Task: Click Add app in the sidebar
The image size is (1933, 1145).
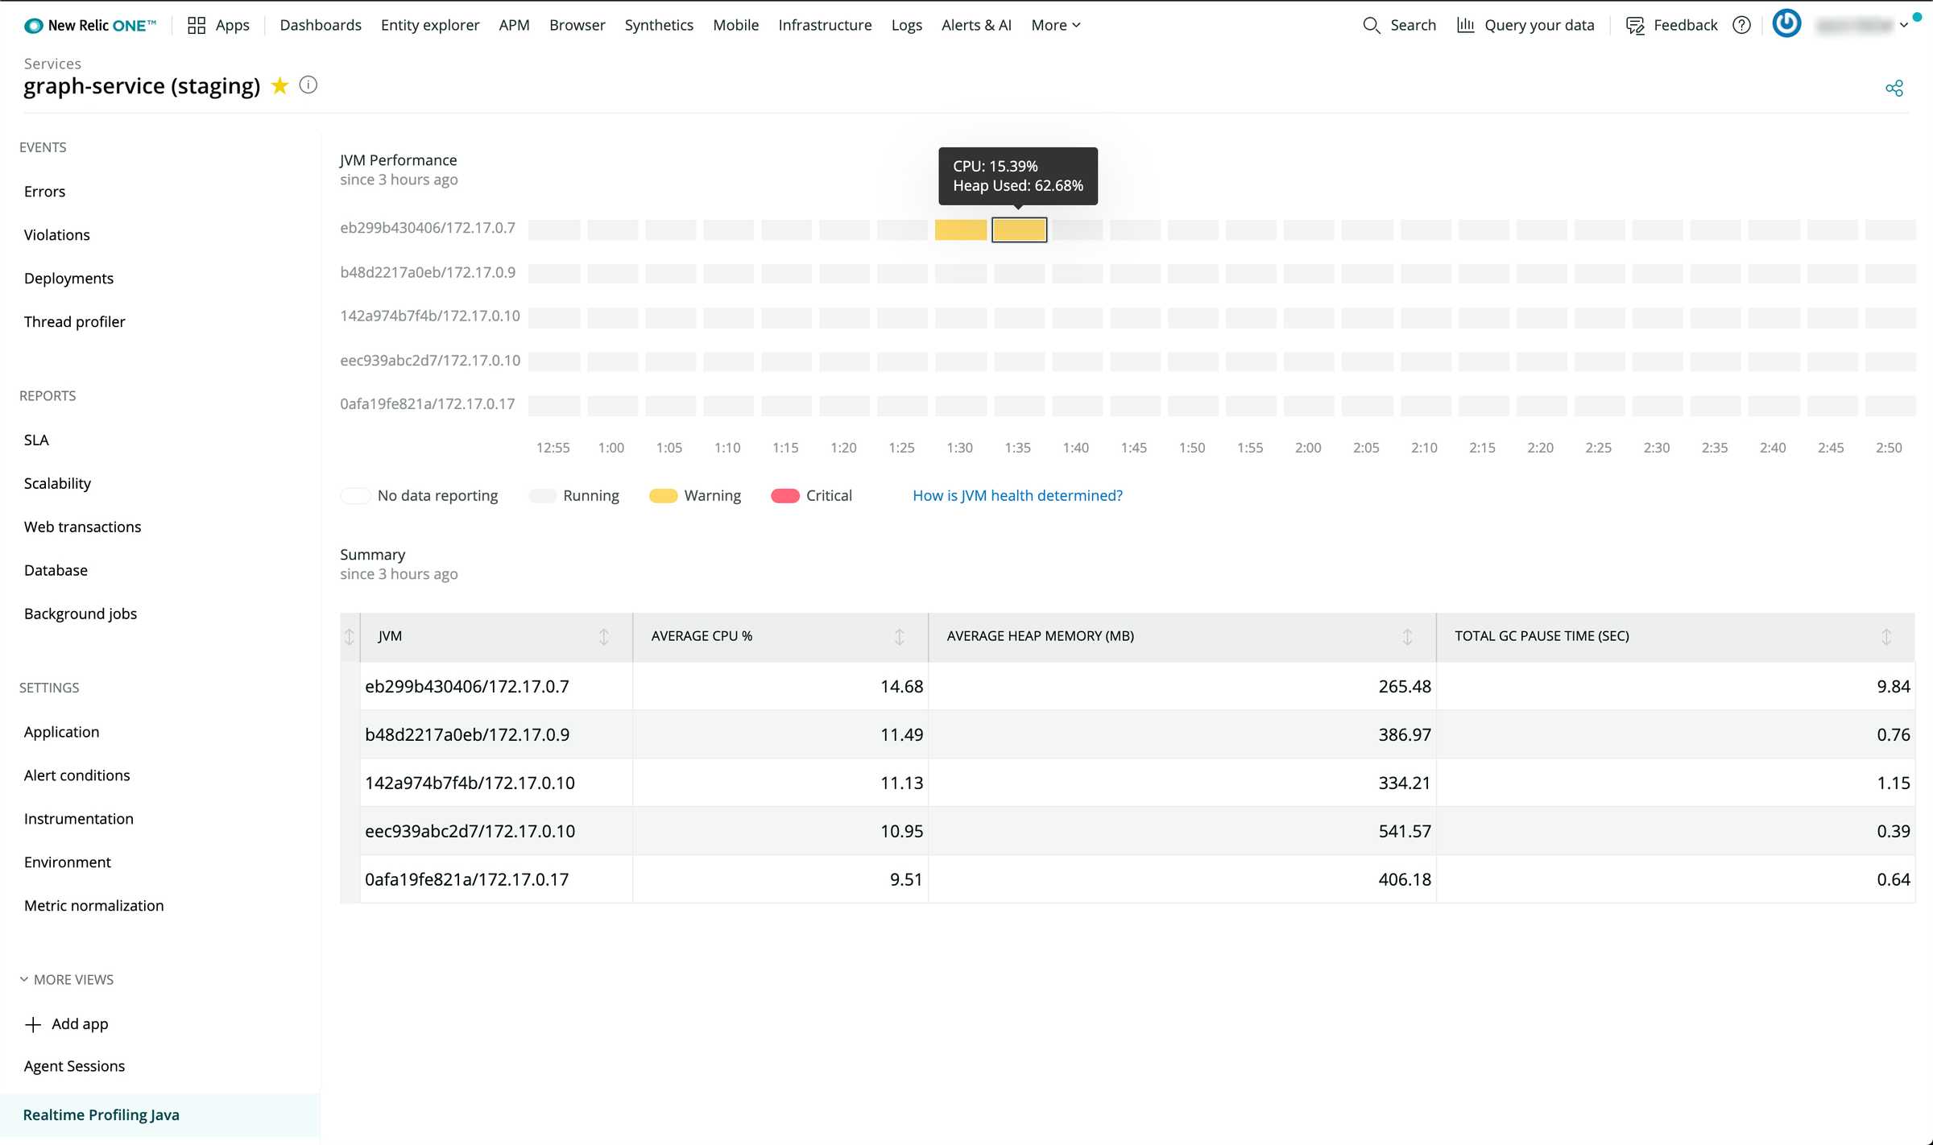Action: [x=79, y=1023]
